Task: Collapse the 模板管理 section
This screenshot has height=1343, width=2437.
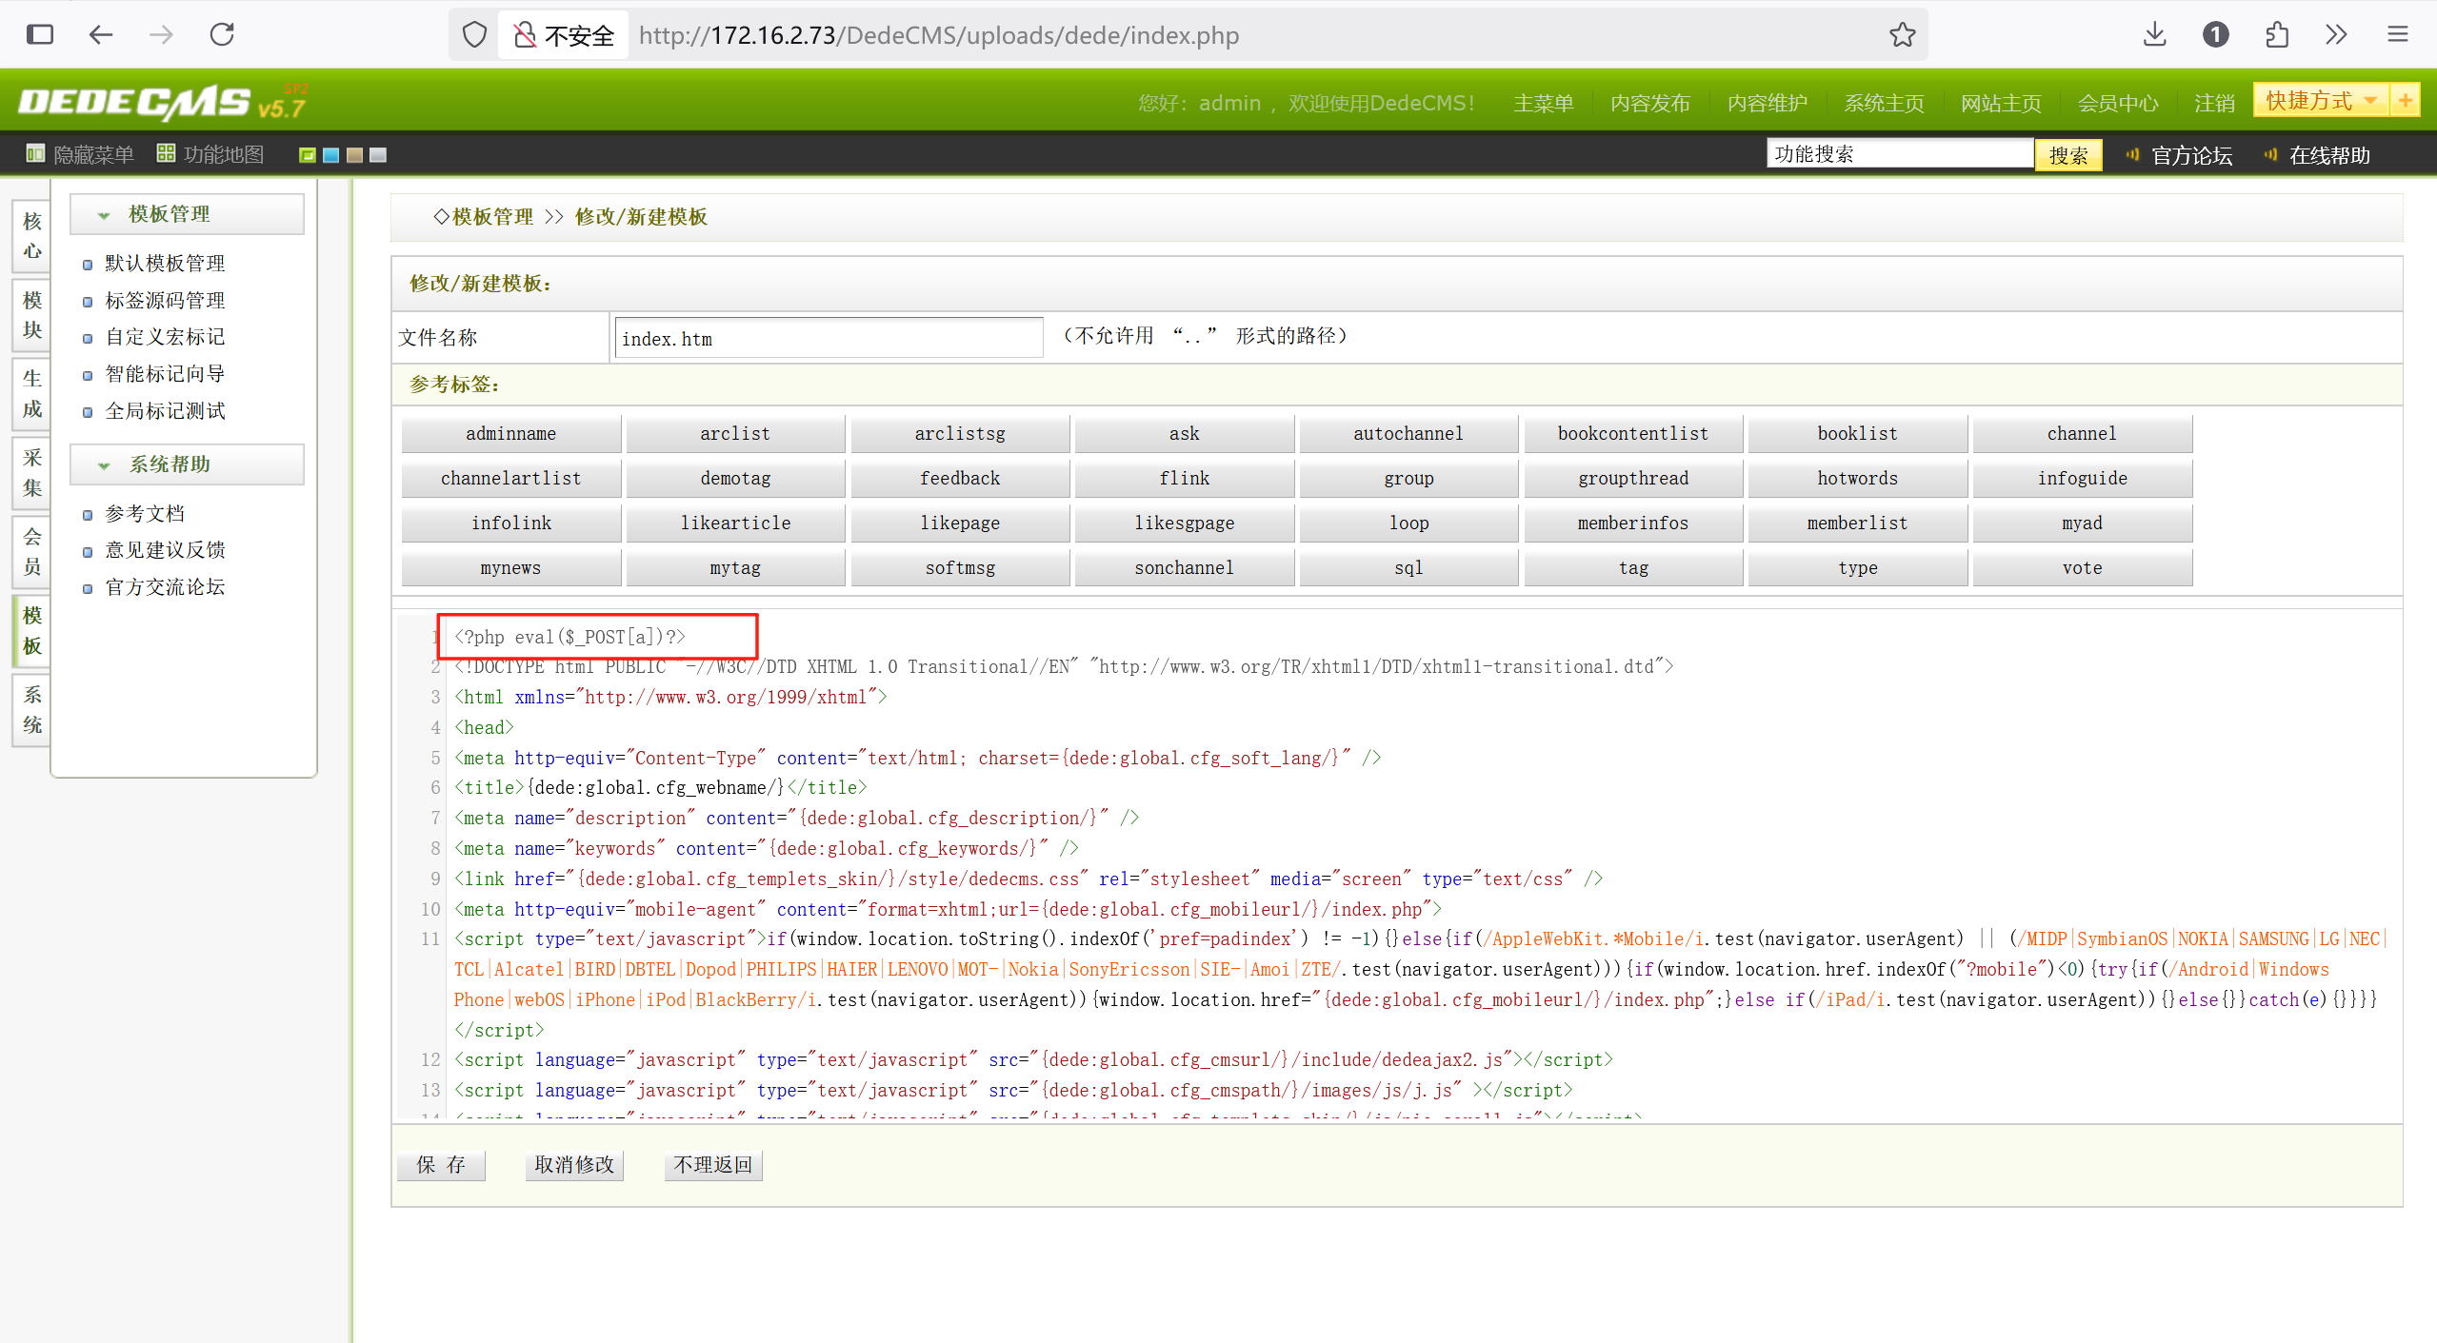Action: click(187, 214)
